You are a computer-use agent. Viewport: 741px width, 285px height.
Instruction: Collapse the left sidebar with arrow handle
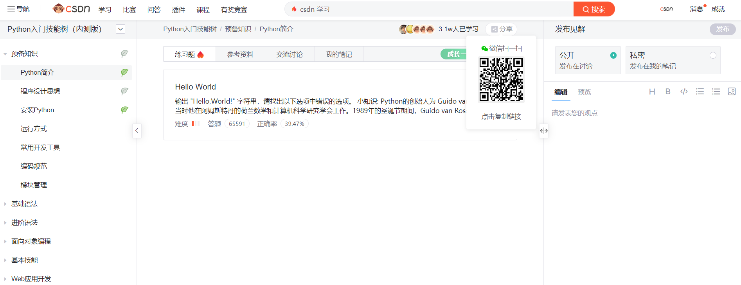(137, 131)
